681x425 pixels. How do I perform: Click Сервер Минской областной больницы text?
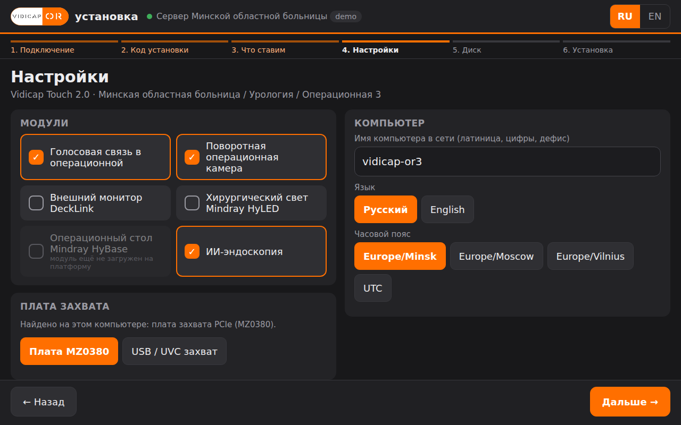[242, 16]
